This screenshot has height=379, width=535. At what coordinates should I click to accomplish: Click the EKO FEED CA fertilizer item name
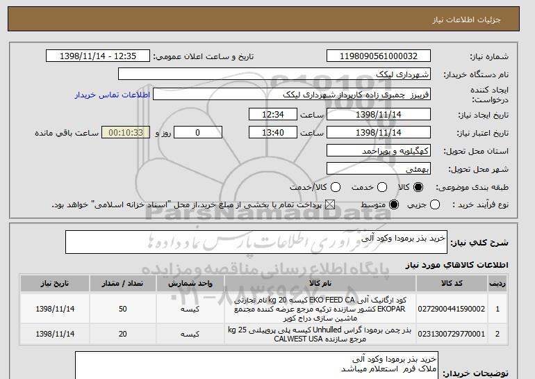[320, 309]
